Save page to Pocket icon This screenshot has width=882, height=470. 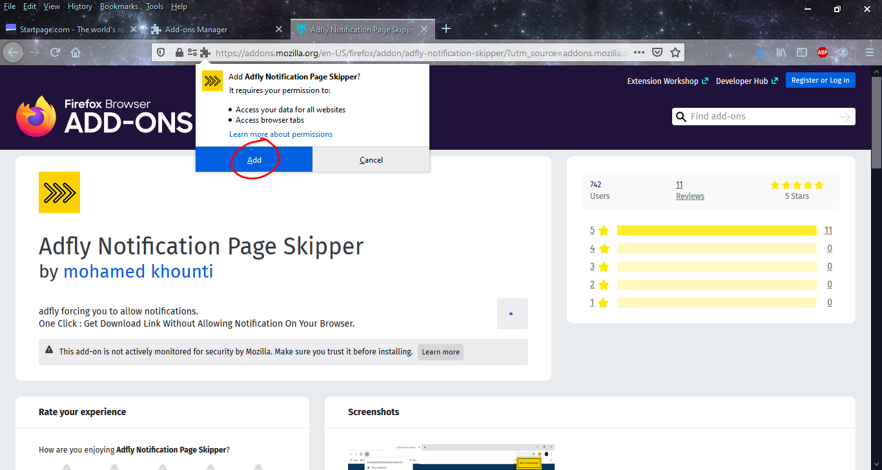(x=657, y=52)
